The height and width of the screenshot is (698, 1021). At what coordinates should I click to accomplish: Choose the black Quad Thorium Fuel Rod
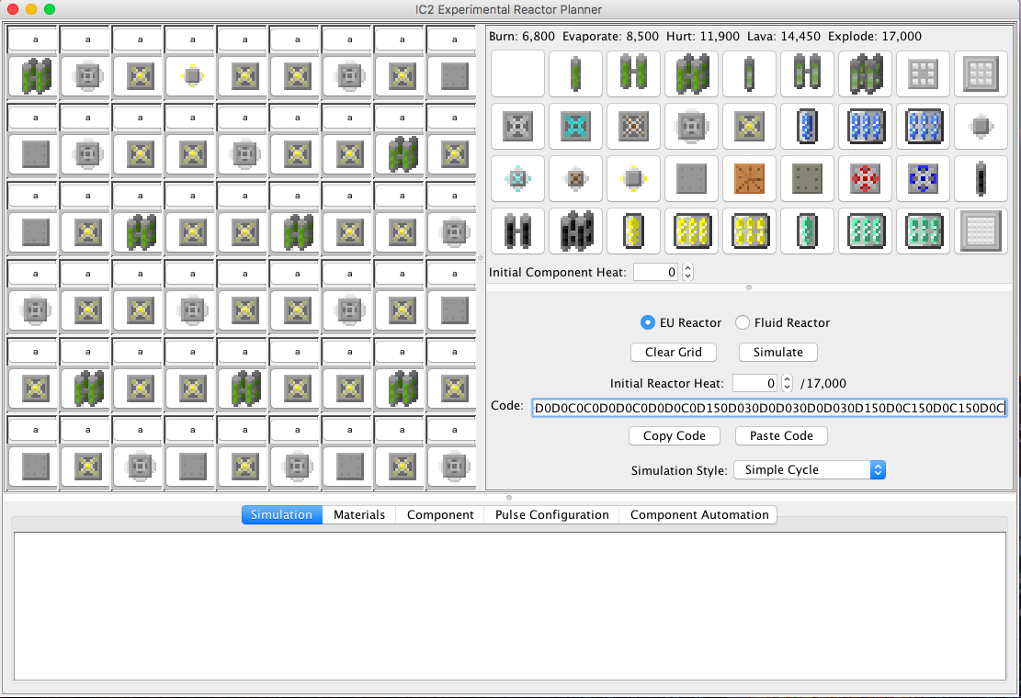click(576, 231)
